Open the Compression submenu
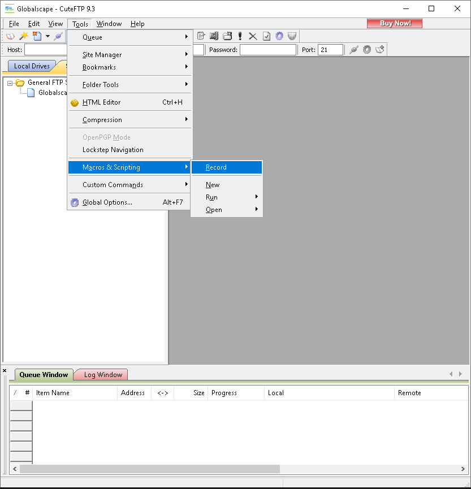The height and width of the screenshot is (489, 471). 129,120
